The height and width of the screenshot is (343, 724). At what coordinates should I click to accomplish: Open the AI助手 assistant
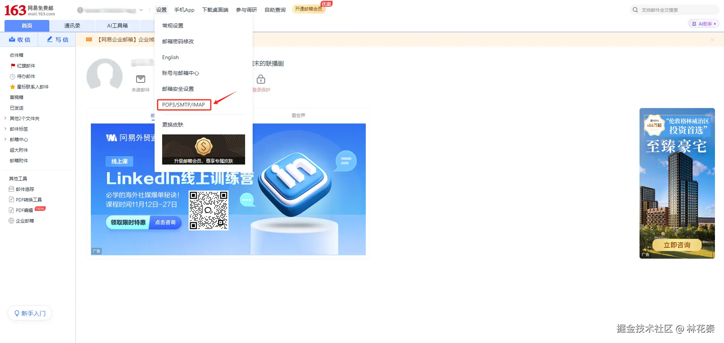tap(703, 23)
